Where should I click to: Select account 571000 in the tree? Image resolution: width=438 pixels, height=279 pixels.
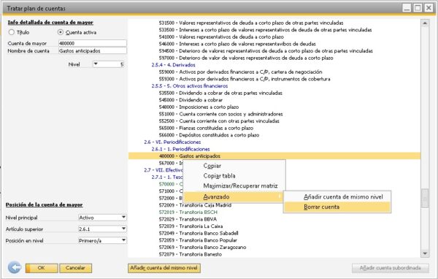pyautogui.click(x=170, y=191)
